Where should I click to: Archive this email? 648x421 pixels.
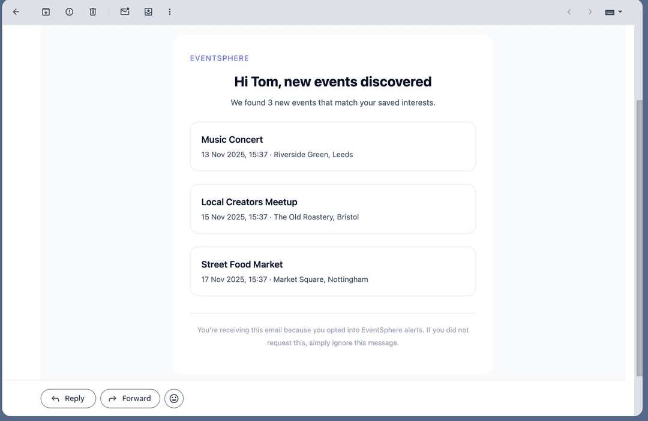pos(46,11)
